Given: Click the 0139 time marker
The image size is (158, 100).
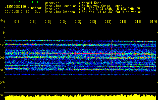Looking at the screenshot, I should point(138,21).
